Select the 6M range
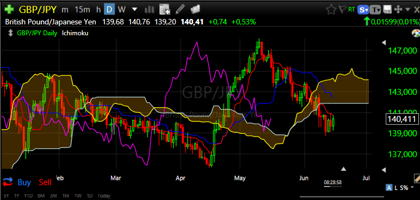Screen dimensions: 420x200 [41, 196]
